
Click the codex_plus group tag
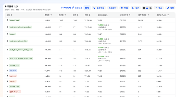(15, 87)
